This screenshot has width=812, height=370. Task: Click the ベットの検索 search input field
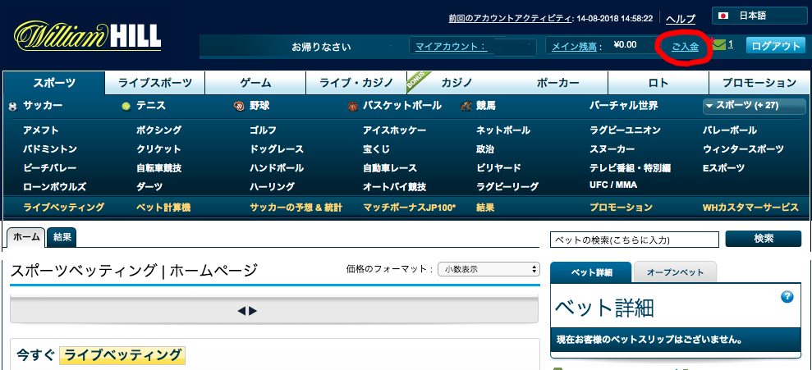click(x=635, y=239)
